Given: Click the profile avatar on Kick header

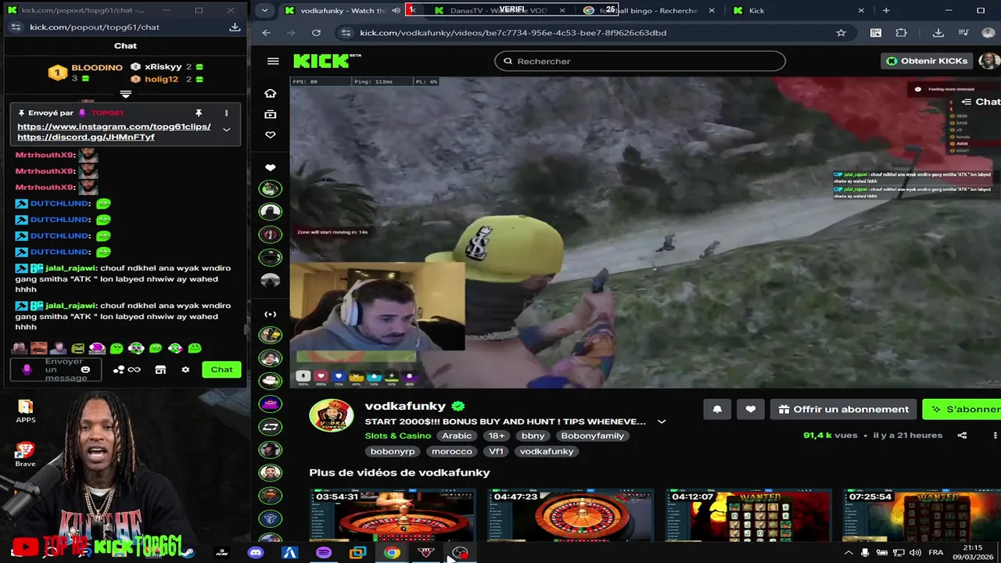Looking at the screenshot, I should pos(988,61).
